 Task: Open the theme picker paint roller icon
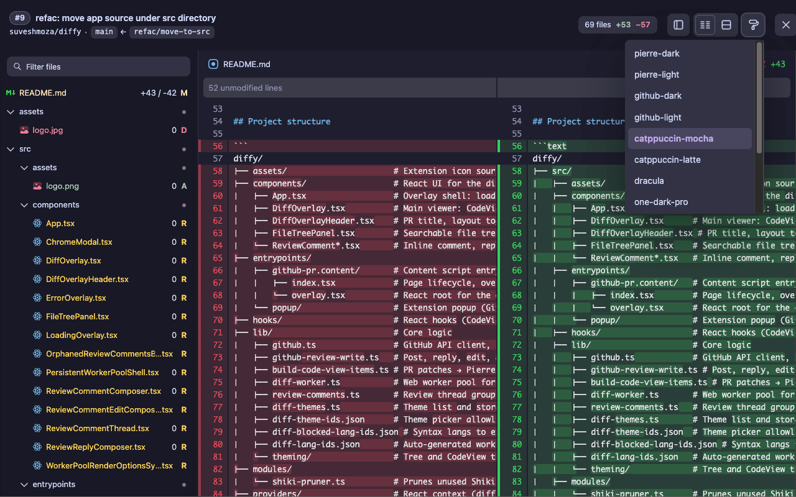point(753,25)
